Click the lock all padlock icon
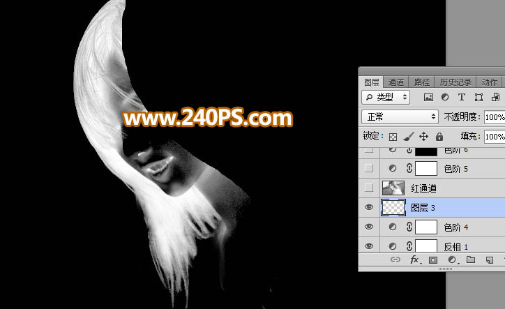Screen dimensions: 505x309 pos(439,137)
